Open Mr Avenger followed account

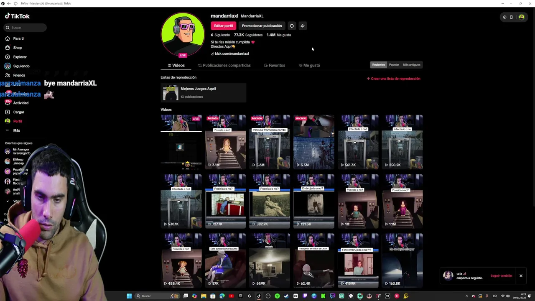18,151
